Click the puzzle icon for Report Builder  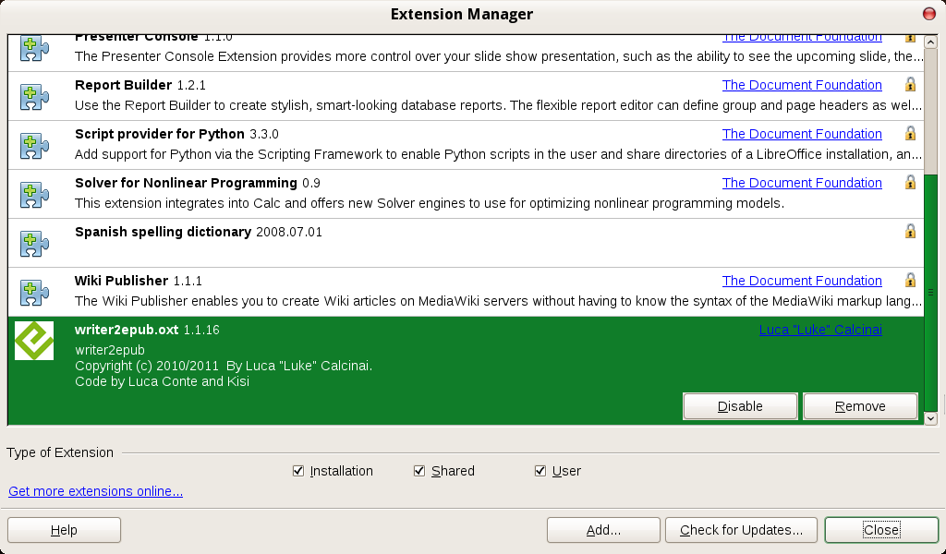click(33, 96)
